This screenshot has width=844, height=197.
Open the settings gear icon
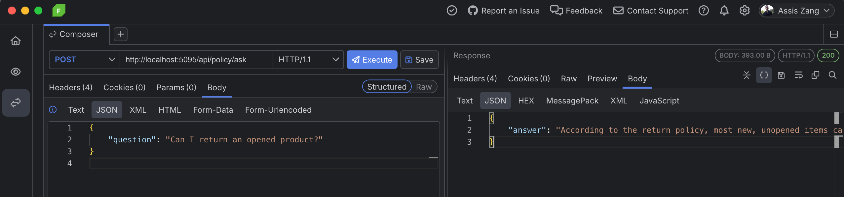point(744,11)
